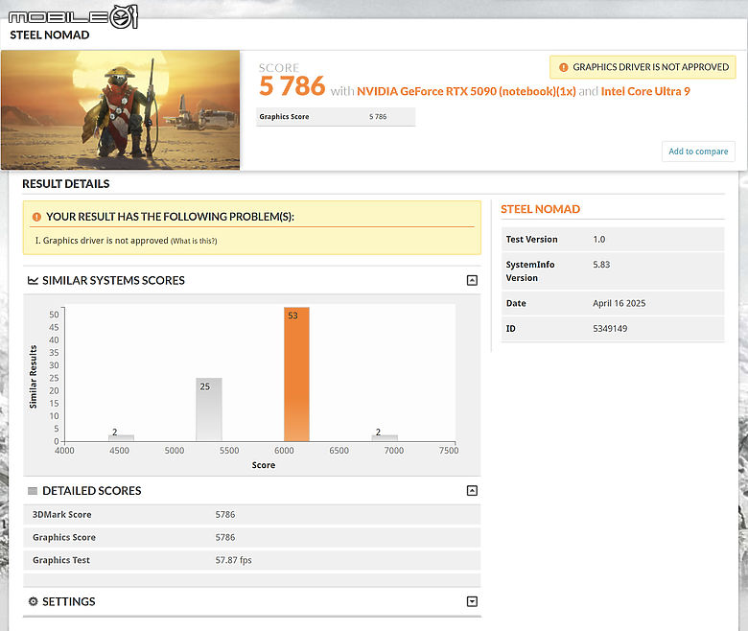The width and height of the screenshot is (748, 631).
Task: Click the Graphics driver not approved badge
Action: [x=643, y=67]
